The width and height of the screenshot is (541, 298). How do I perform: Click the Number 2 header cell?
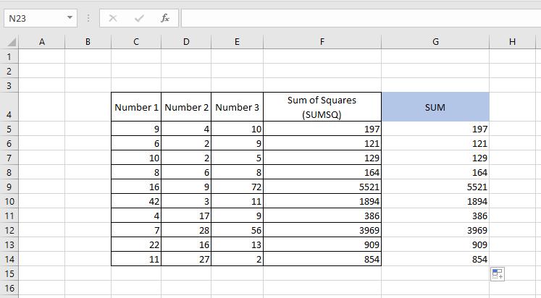(186, 107)
